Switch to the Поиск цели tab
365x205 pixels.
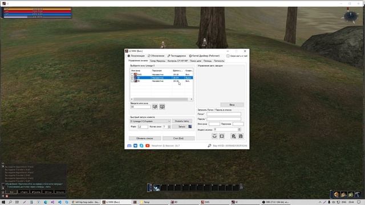click(196, 61)
